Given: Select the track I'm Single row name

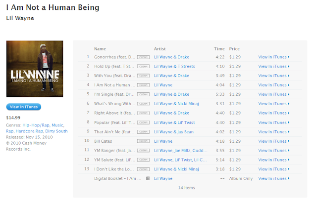Looking at the screenshot, I should 114,94.
